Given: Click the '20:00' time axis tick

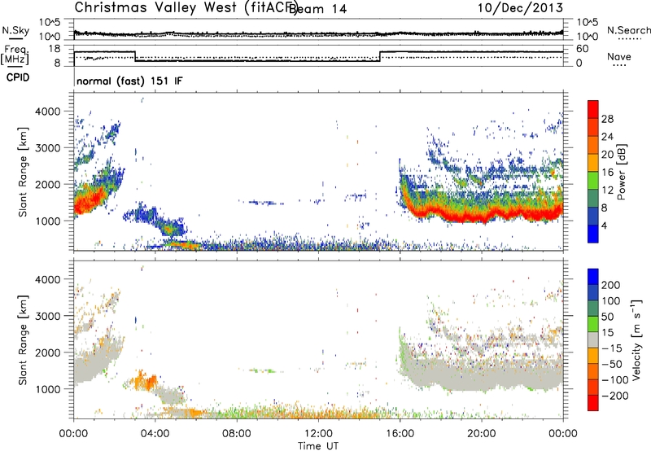Looking at the screenshot, I should pyautogui.click(x=481, y=434).
